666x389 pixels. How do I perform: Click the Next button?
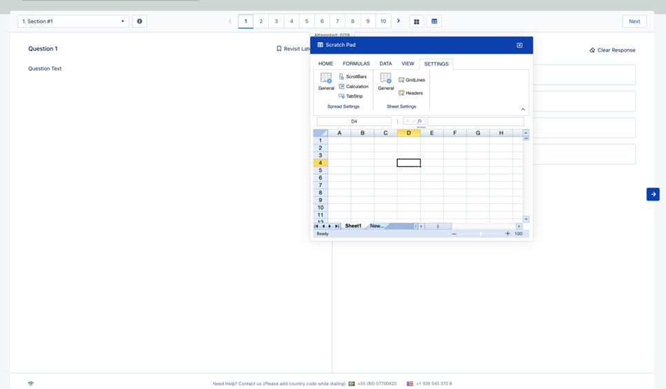(634, 21)
